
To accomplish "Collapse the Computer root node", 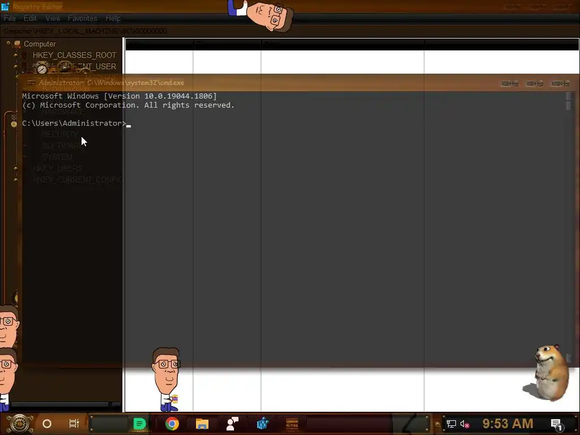I will point(8,43).
